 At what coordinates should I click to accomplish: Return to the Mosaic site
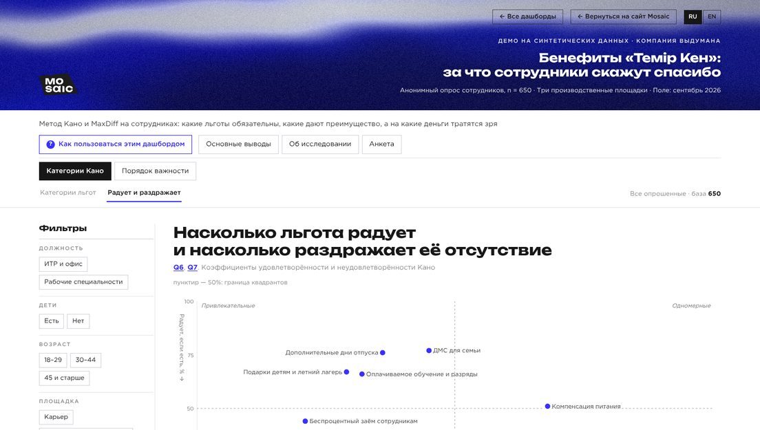[x=623, y=17]
